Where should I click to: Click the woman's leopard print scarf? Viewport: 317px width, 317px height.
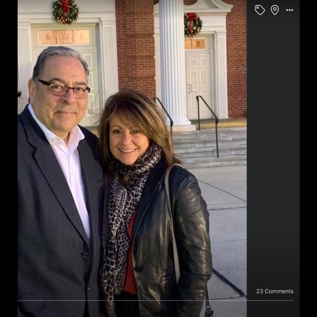[125, 212]
